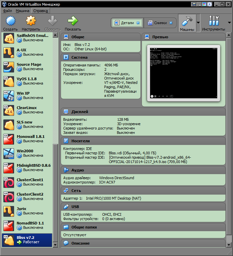
Task: Select the A-UX virtual machine icon
Action: [9, 53]
